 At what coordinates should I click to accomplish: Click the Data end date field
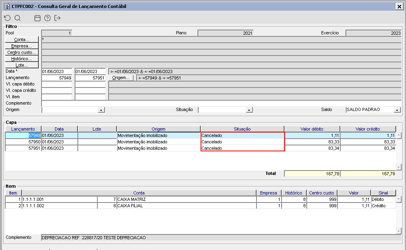pos(90,71)
